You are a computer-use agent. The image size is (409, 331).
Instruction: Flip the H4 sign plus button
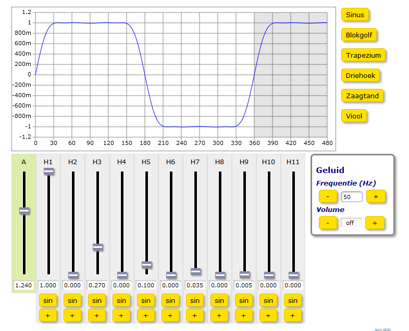tap(121, 315)
